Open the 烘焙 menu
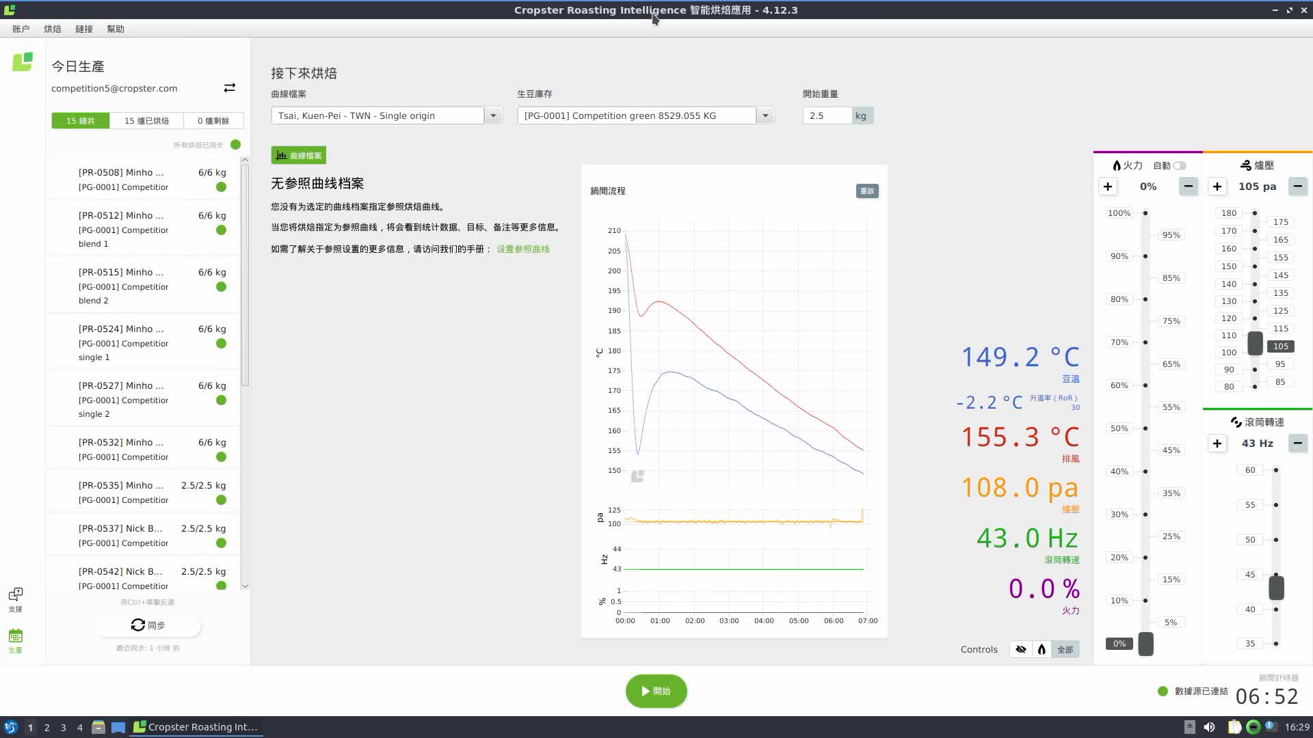This screenshot has width=1313, height=738. tap(53, 29)
